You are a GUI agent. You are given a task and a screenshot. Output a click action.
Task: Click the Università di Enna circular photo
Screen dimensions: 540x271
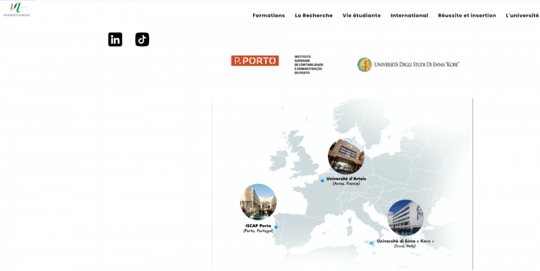coord(405,218)
